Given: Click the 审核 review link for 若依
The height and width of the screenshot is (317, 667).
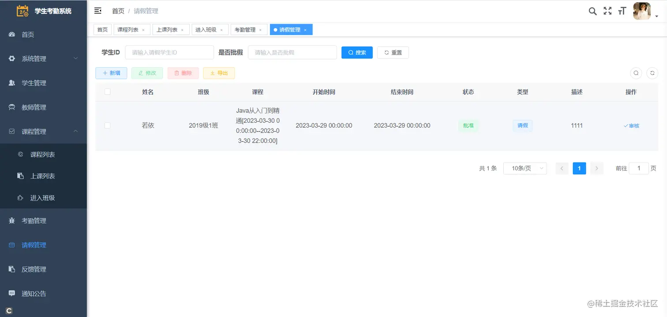Looking at the screenshot, I should tap(631, 125).
